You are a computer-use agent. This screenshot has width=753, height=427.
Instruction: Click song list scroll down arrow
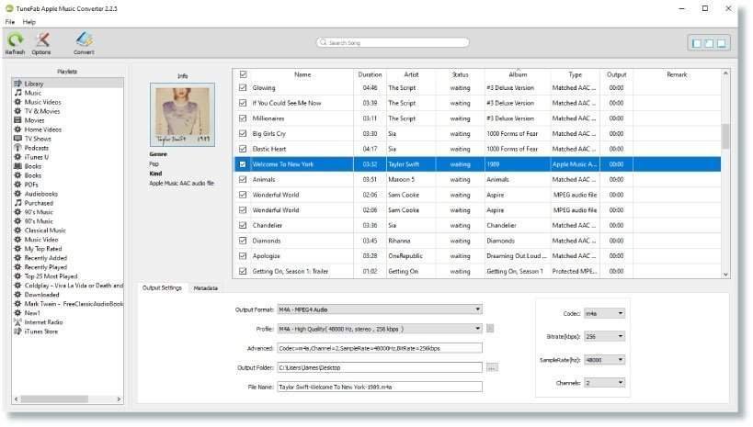(x=725, y=274)
